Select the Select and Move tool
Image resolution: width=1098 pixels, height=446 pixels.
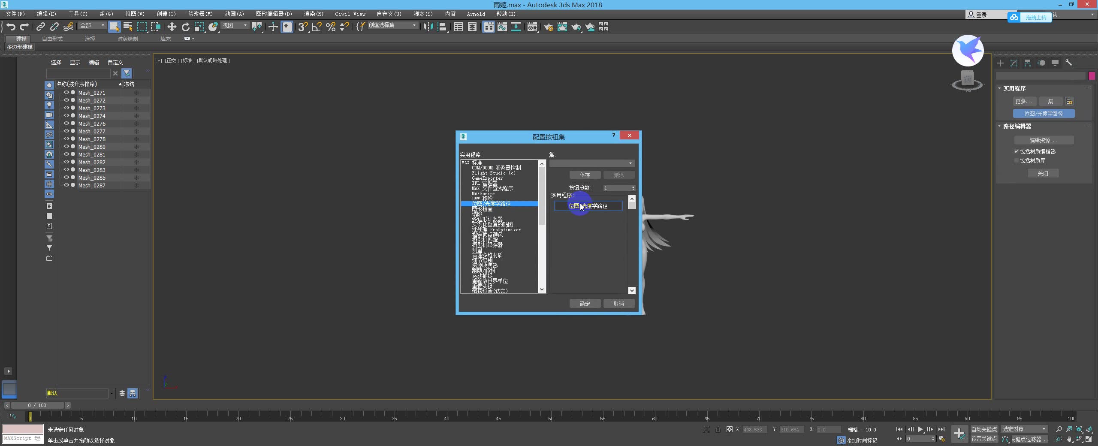click(x=172, y=27)
